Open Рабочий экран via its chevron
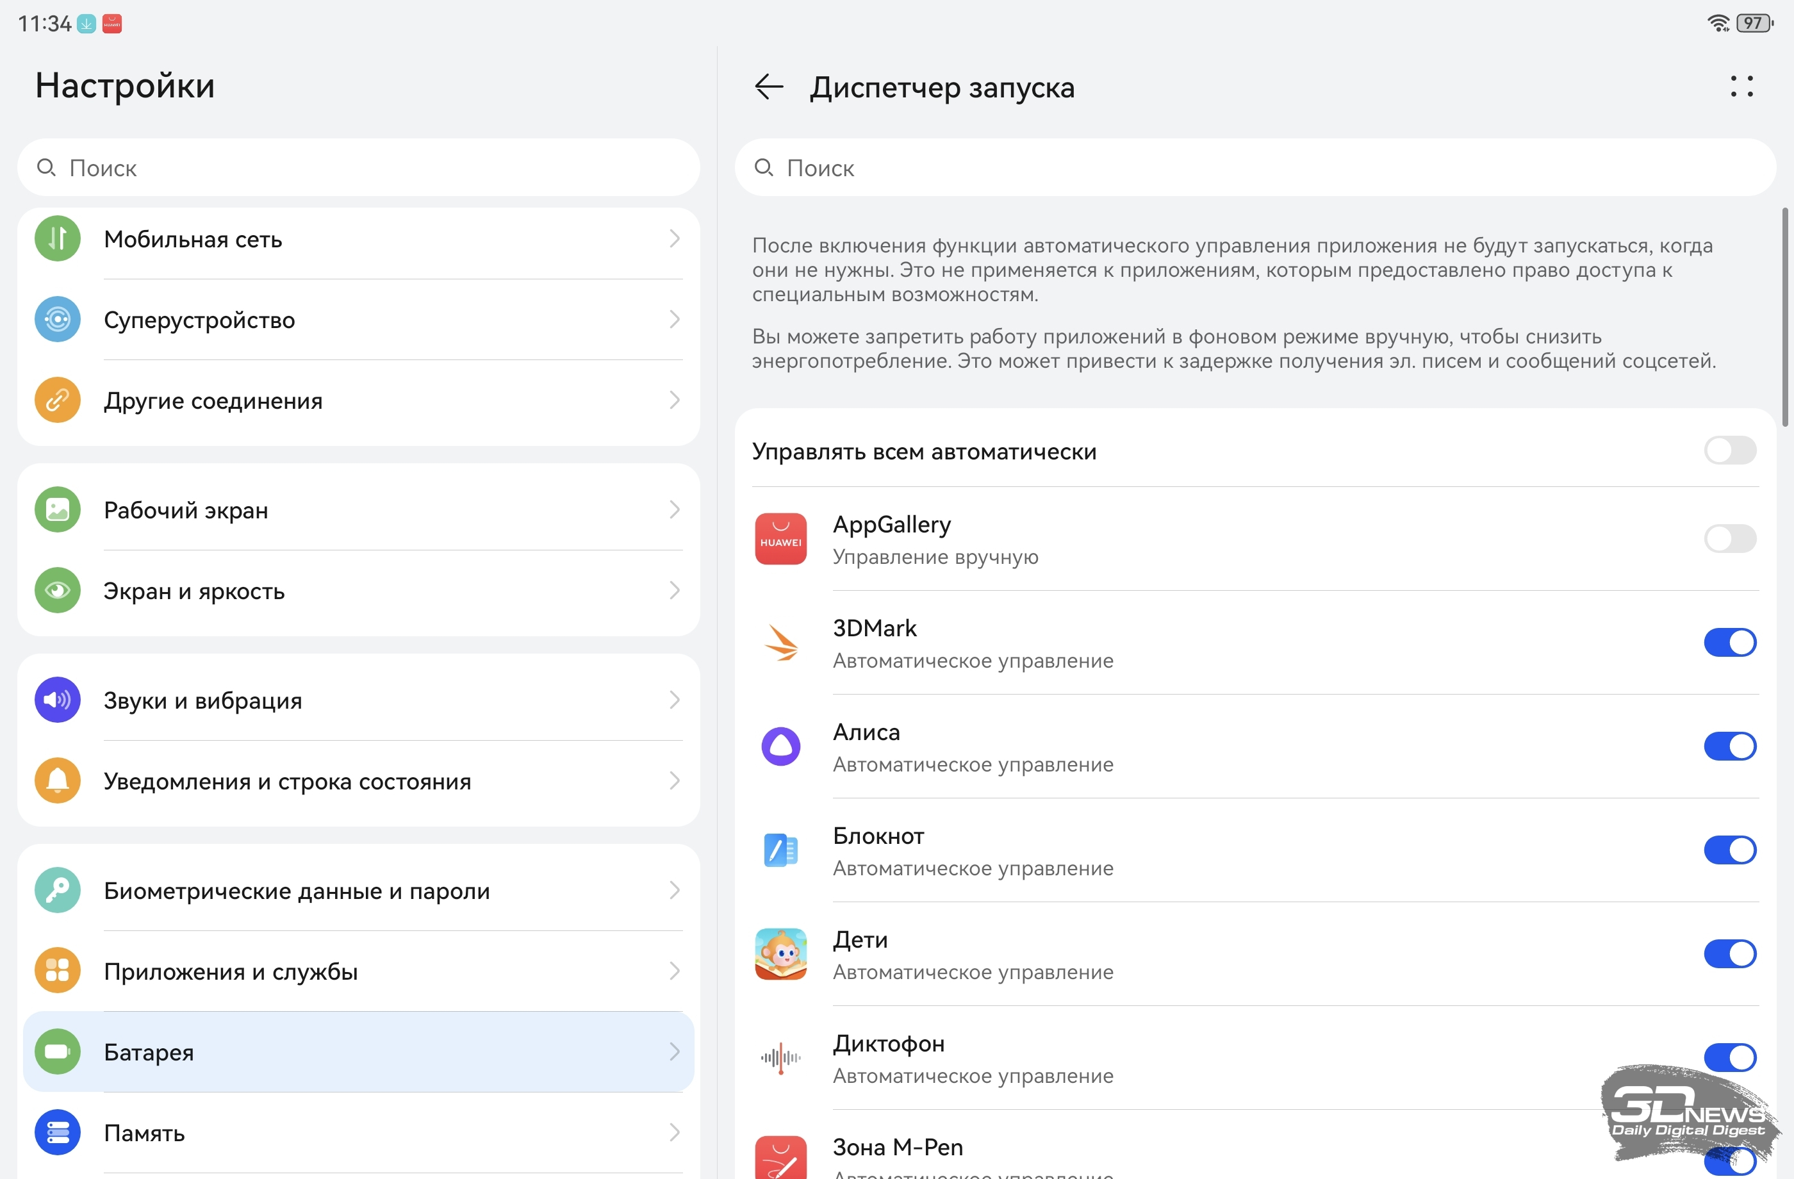1794x1179 pixels. coord(674,509)
